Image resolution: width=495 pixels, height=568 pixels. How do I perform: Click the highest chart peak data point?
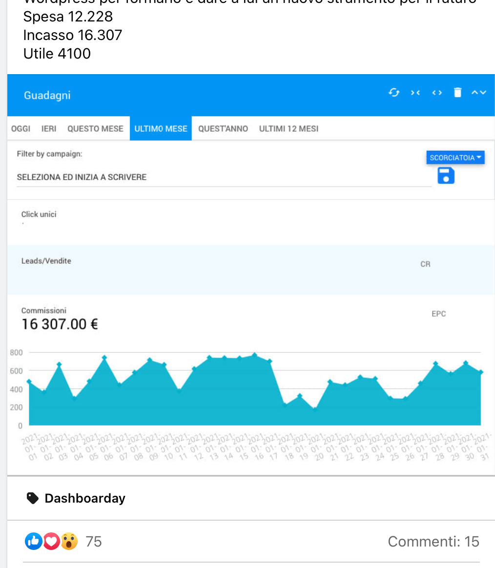254,355
